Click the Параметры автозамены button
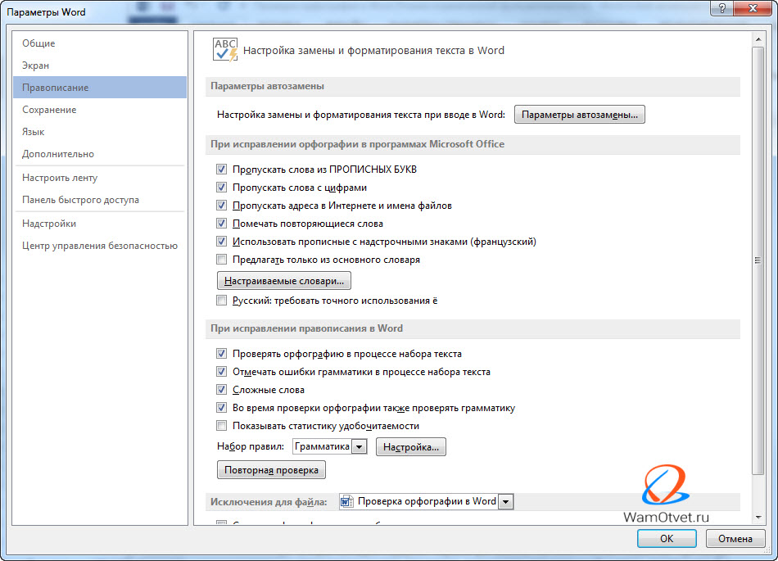 point(580,115)
